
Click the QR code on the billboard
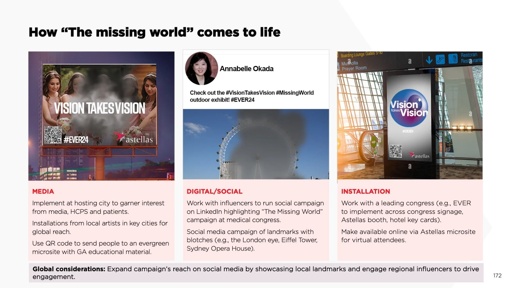(x=53, y=135)
